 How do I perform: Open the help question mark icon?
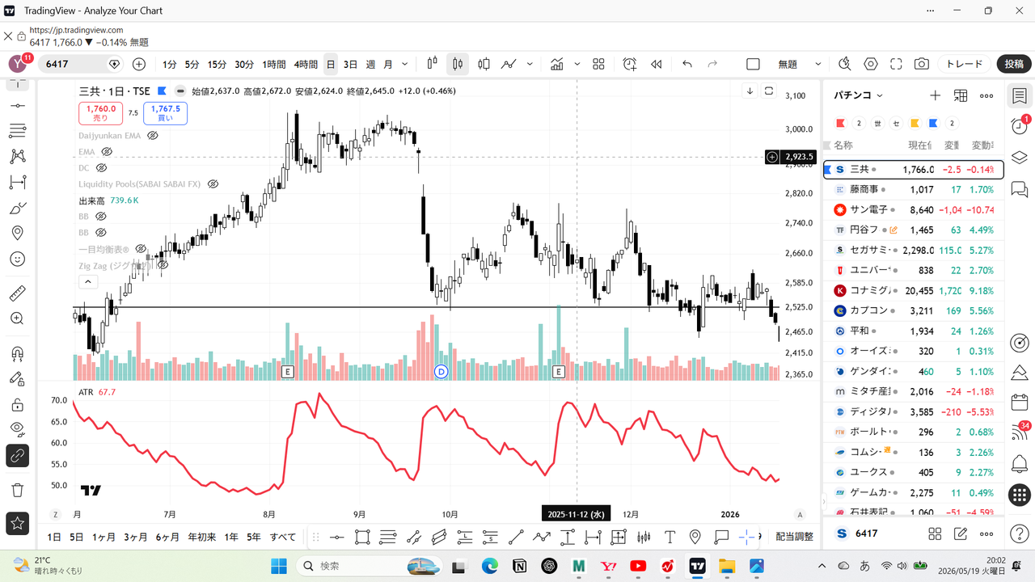coord(1019,533)
